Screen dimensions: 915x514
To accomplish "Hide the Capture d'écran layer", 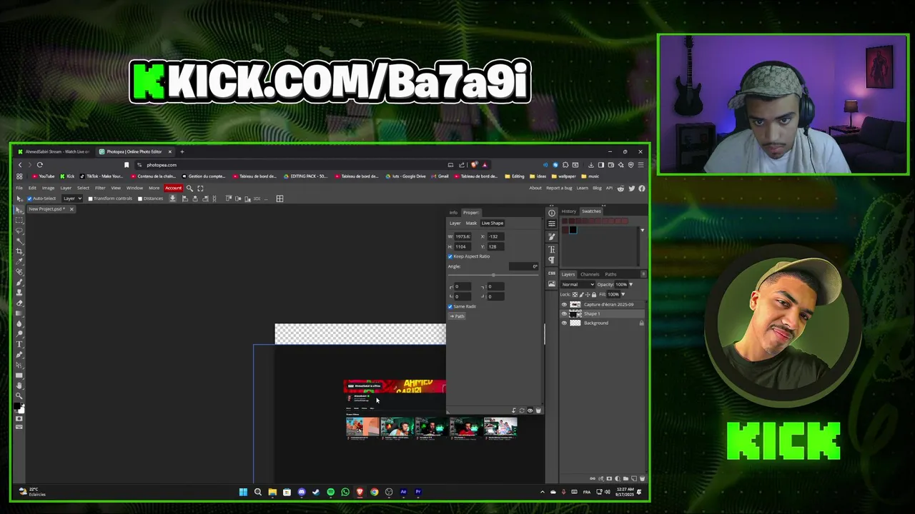I will [564, 305].
